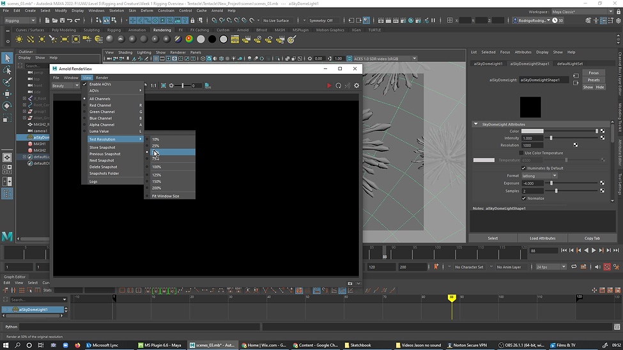
Task: Click the Hide button in Attribute Editor
Action: (x=599, y=87)
